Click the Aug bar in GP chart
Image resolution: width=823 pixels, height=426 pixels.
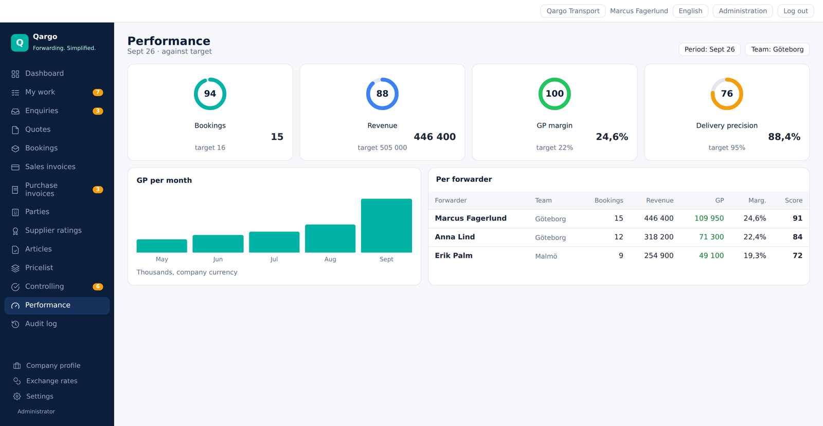pyautogui.click(x=330, y=238)
